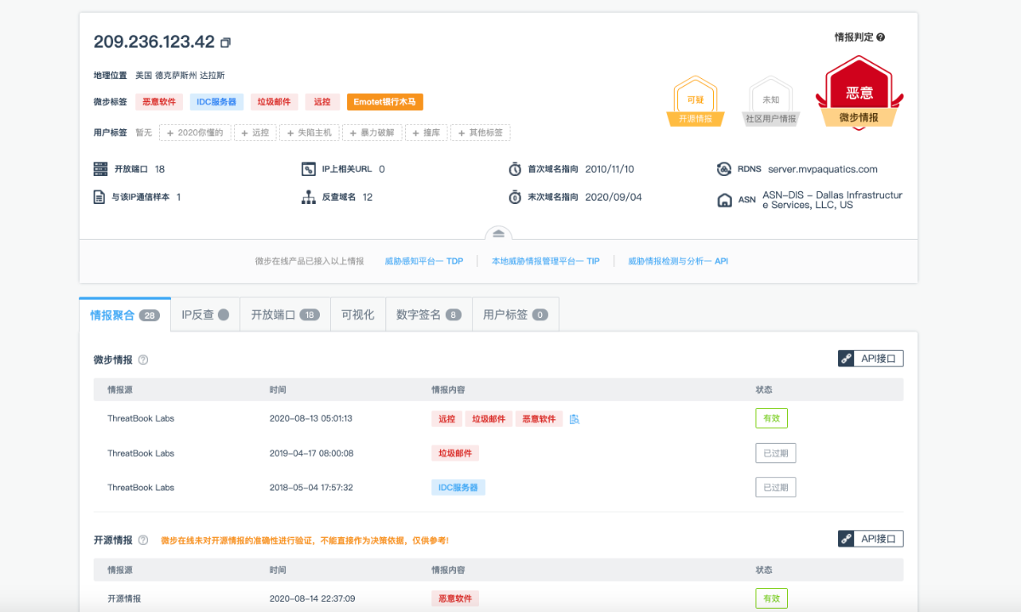Select the 恶意 微步情报 verdict badge
The height and width of the screenshot is (612, 1021).
coord(859,93)
